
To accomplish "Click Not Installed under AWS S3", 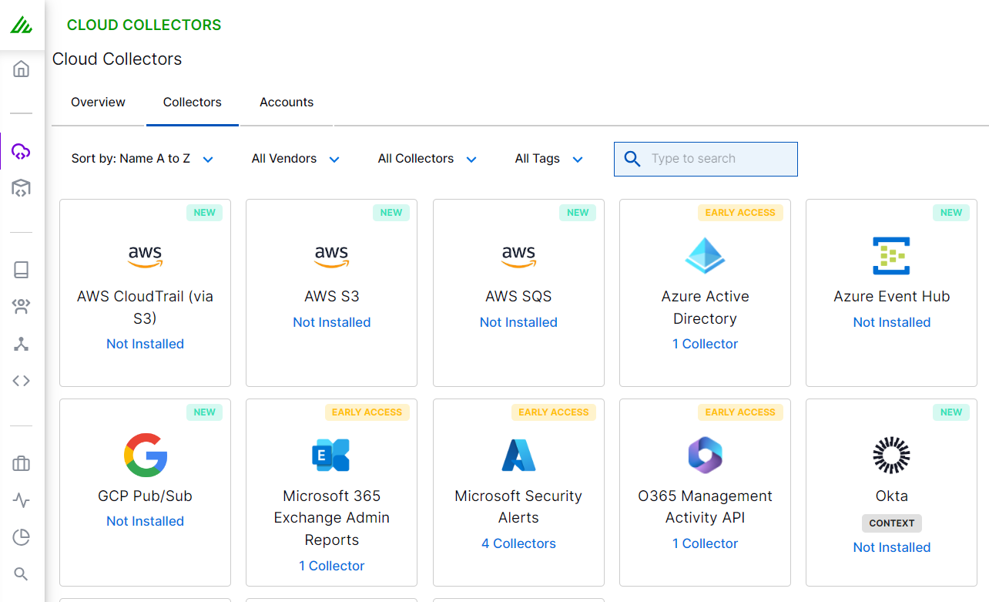I will pos(332,322).
